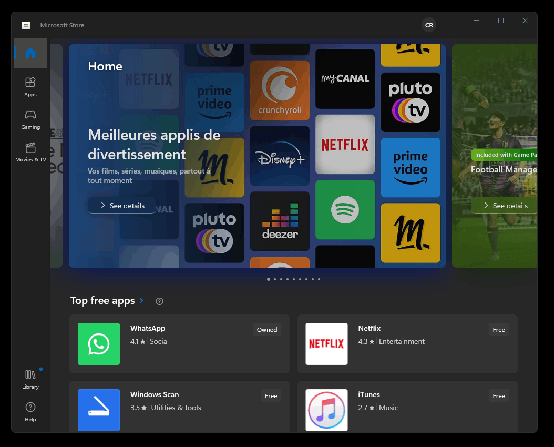Click the bright prime video tile in banner
The width and height of the screenshot is (554, 447).
click(411, 167)
